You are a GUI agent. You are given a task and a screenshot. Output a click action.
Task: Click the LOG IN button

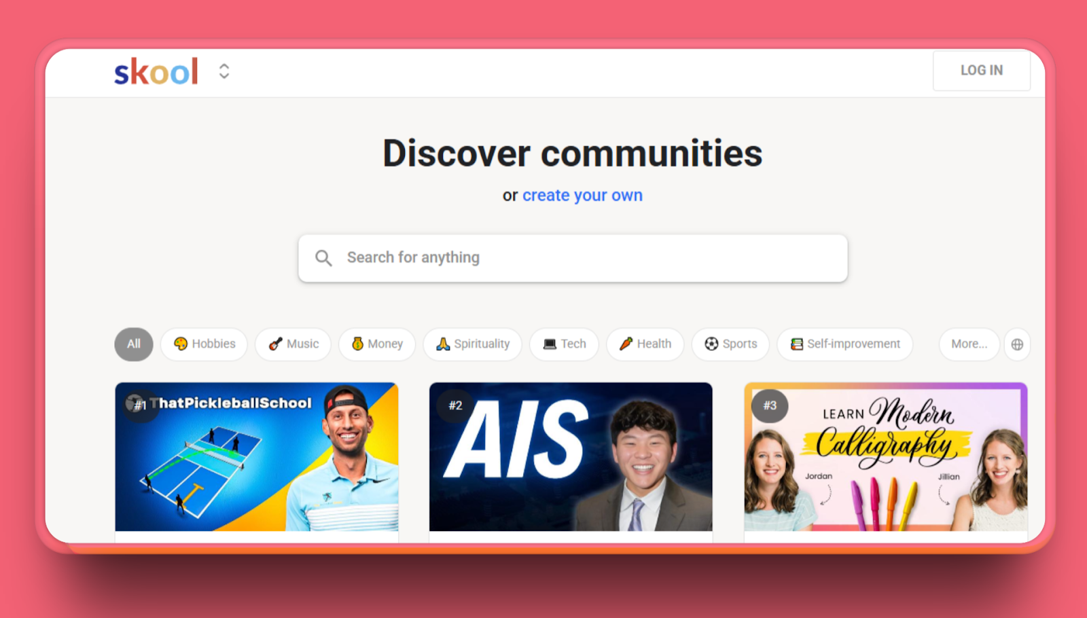pos(981,71)
